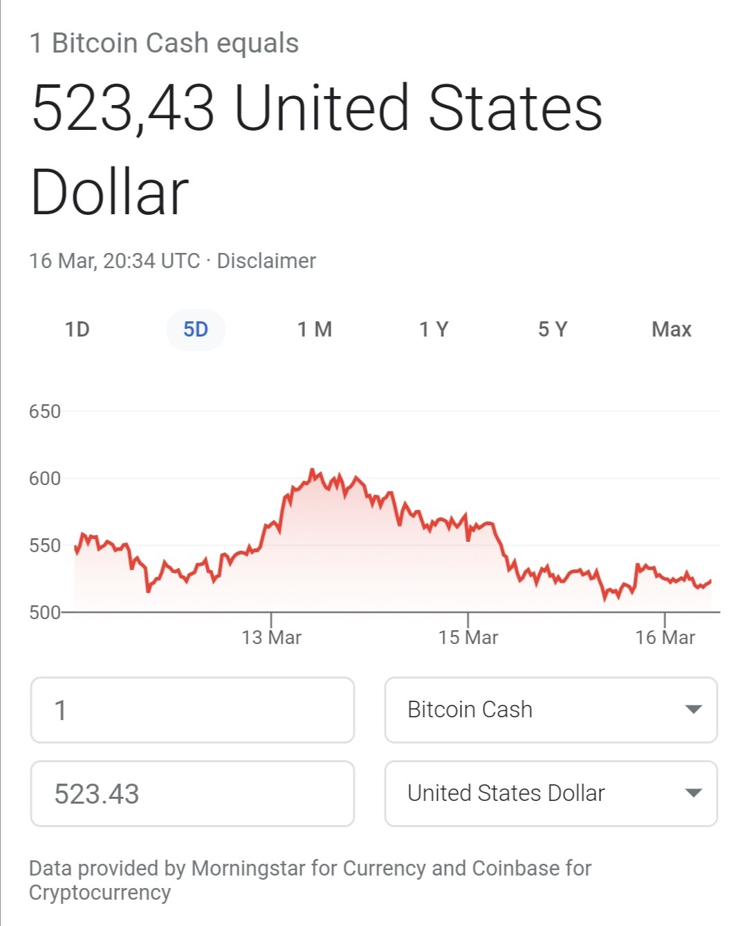Open the 5 Y range tab

553,330
